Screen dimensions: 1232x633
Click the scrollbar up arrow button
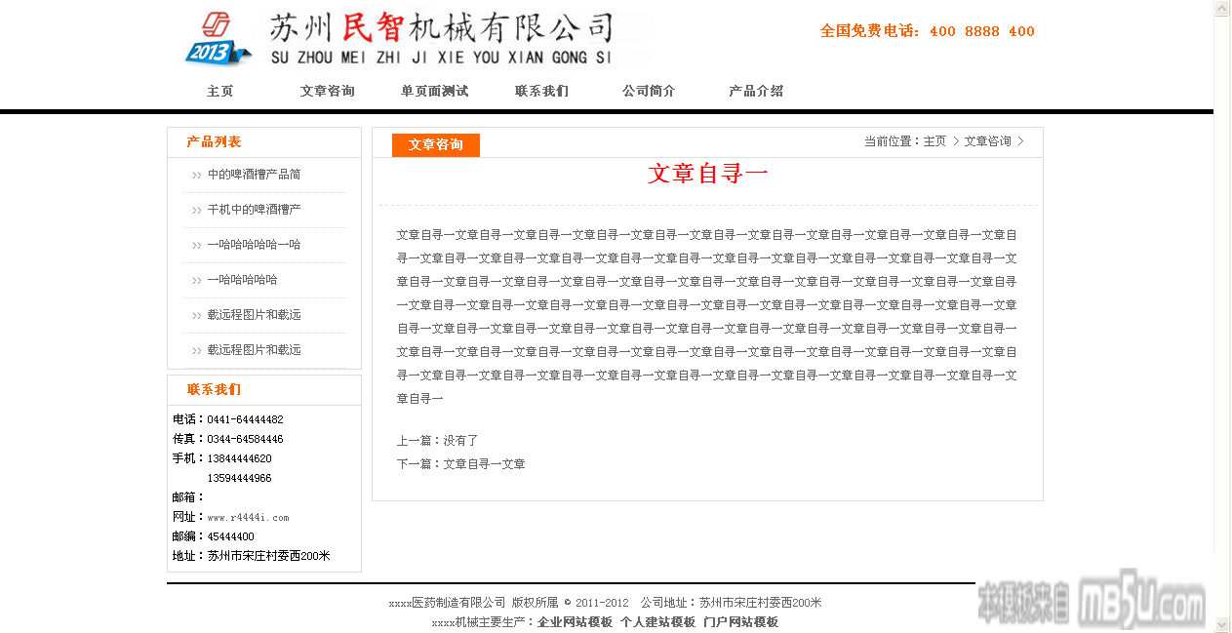pos(1222,9)
